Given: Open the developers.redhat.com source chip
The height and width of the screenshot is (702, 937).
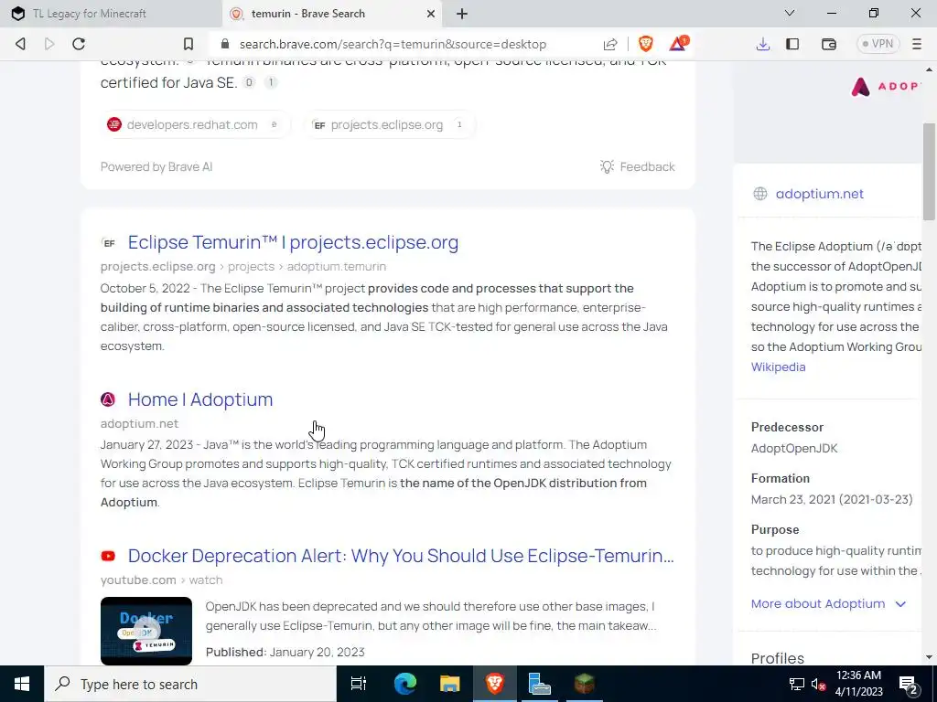Looking at the screenshot, I should 196,124.
